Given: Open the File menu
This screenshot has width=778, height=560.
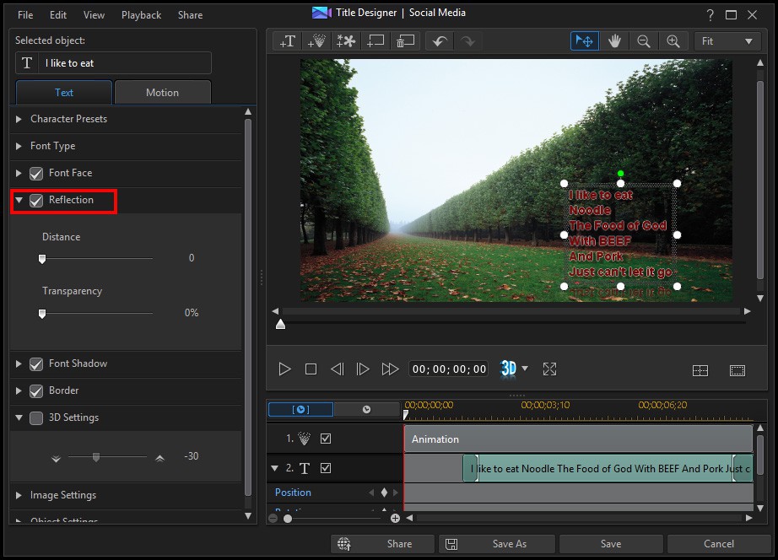Looking at the screenshot, I should coord(25,15).
